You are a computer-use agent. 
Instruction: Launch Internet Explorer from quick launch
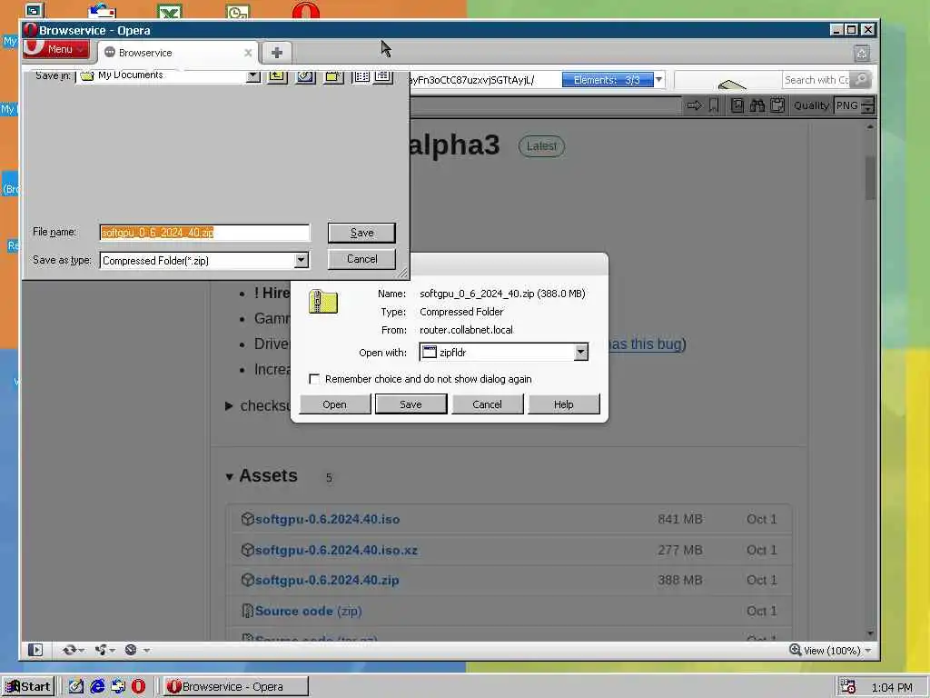(97, 687)
